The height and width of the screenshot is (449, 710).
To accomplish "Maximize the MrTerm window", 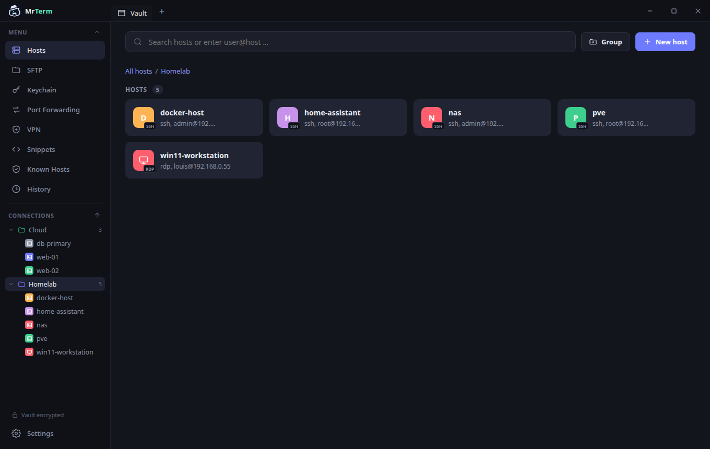I will pos(674,11).
